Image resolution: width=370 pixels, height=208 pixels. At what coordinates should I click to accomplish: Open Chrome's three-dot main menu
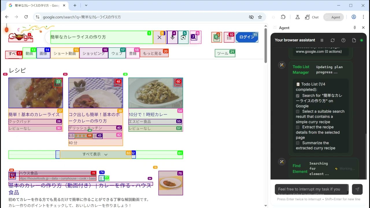pos(363,17)
